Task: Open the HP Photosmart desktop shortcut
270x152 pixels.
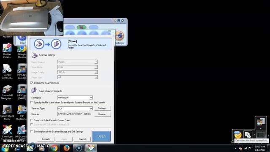Action: tap(22, 113)
